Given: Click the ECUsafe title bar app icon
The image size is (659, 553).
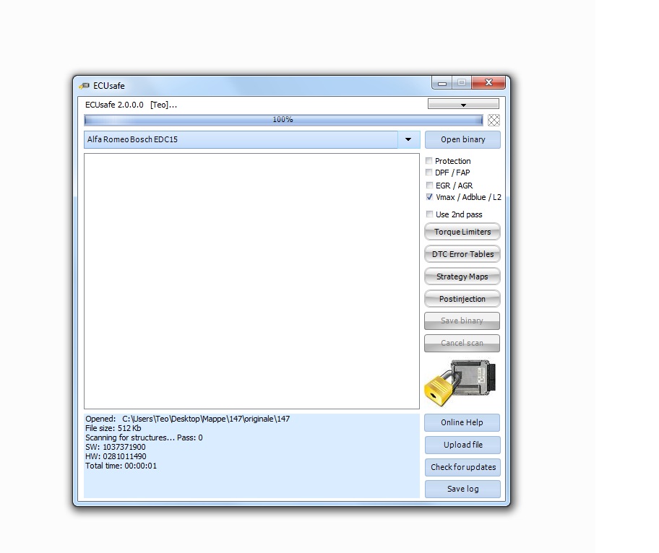Looking at the screenshot, I should click(x=84, y=86).
